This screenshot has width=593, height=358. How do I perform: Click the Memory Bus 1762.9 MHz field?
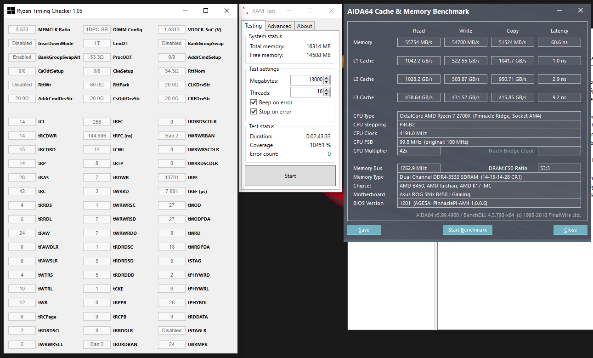click(x=419, y=168)
